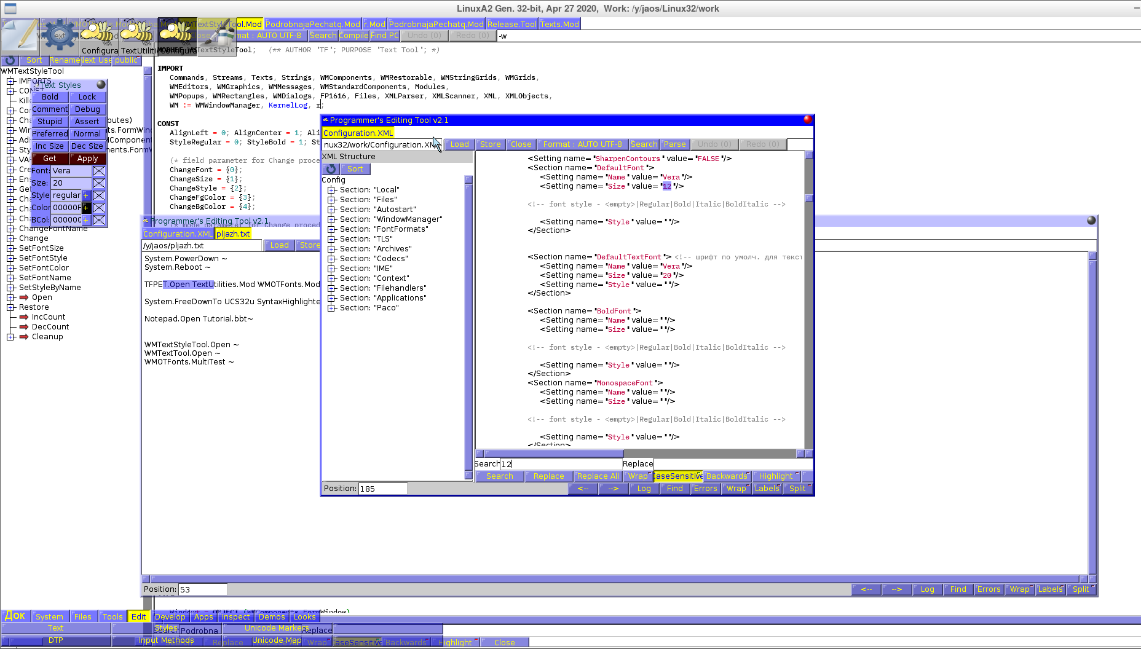Toggle Backwards search direction
Screen dimensions: 1141x649
click(727, 476)
